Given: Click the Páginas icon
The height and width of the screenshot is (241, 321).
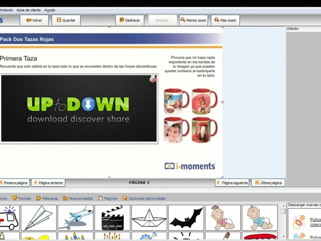Looking at the screenshot, I should 100,198.
